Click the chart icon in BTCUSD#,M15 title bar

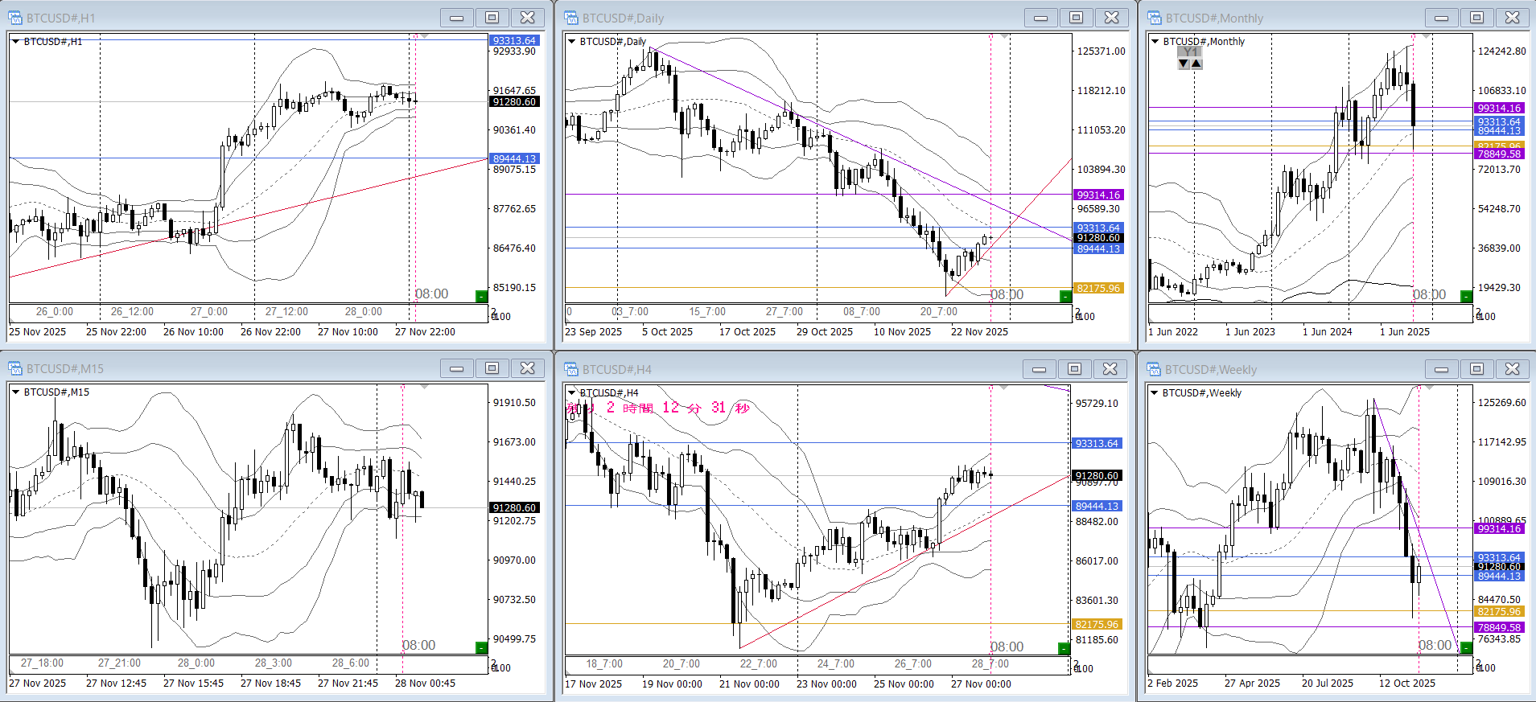click(x=14, y=368)
